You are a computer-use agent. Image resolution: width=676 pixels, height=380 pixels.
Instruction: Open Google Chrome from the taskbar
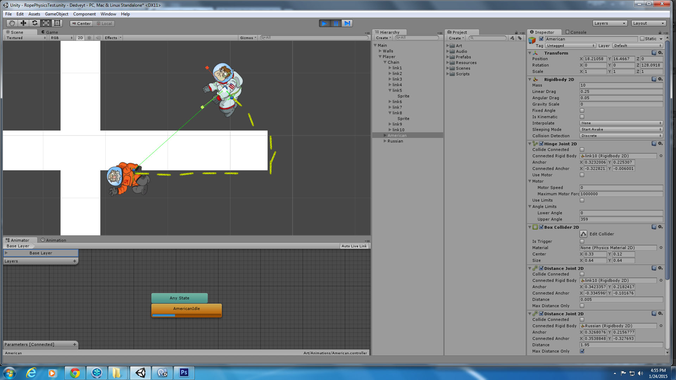(75, 373)
